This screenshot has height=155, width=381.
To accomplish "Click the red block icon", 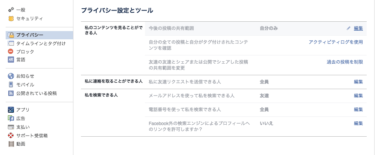I will [x=11, y=51].
